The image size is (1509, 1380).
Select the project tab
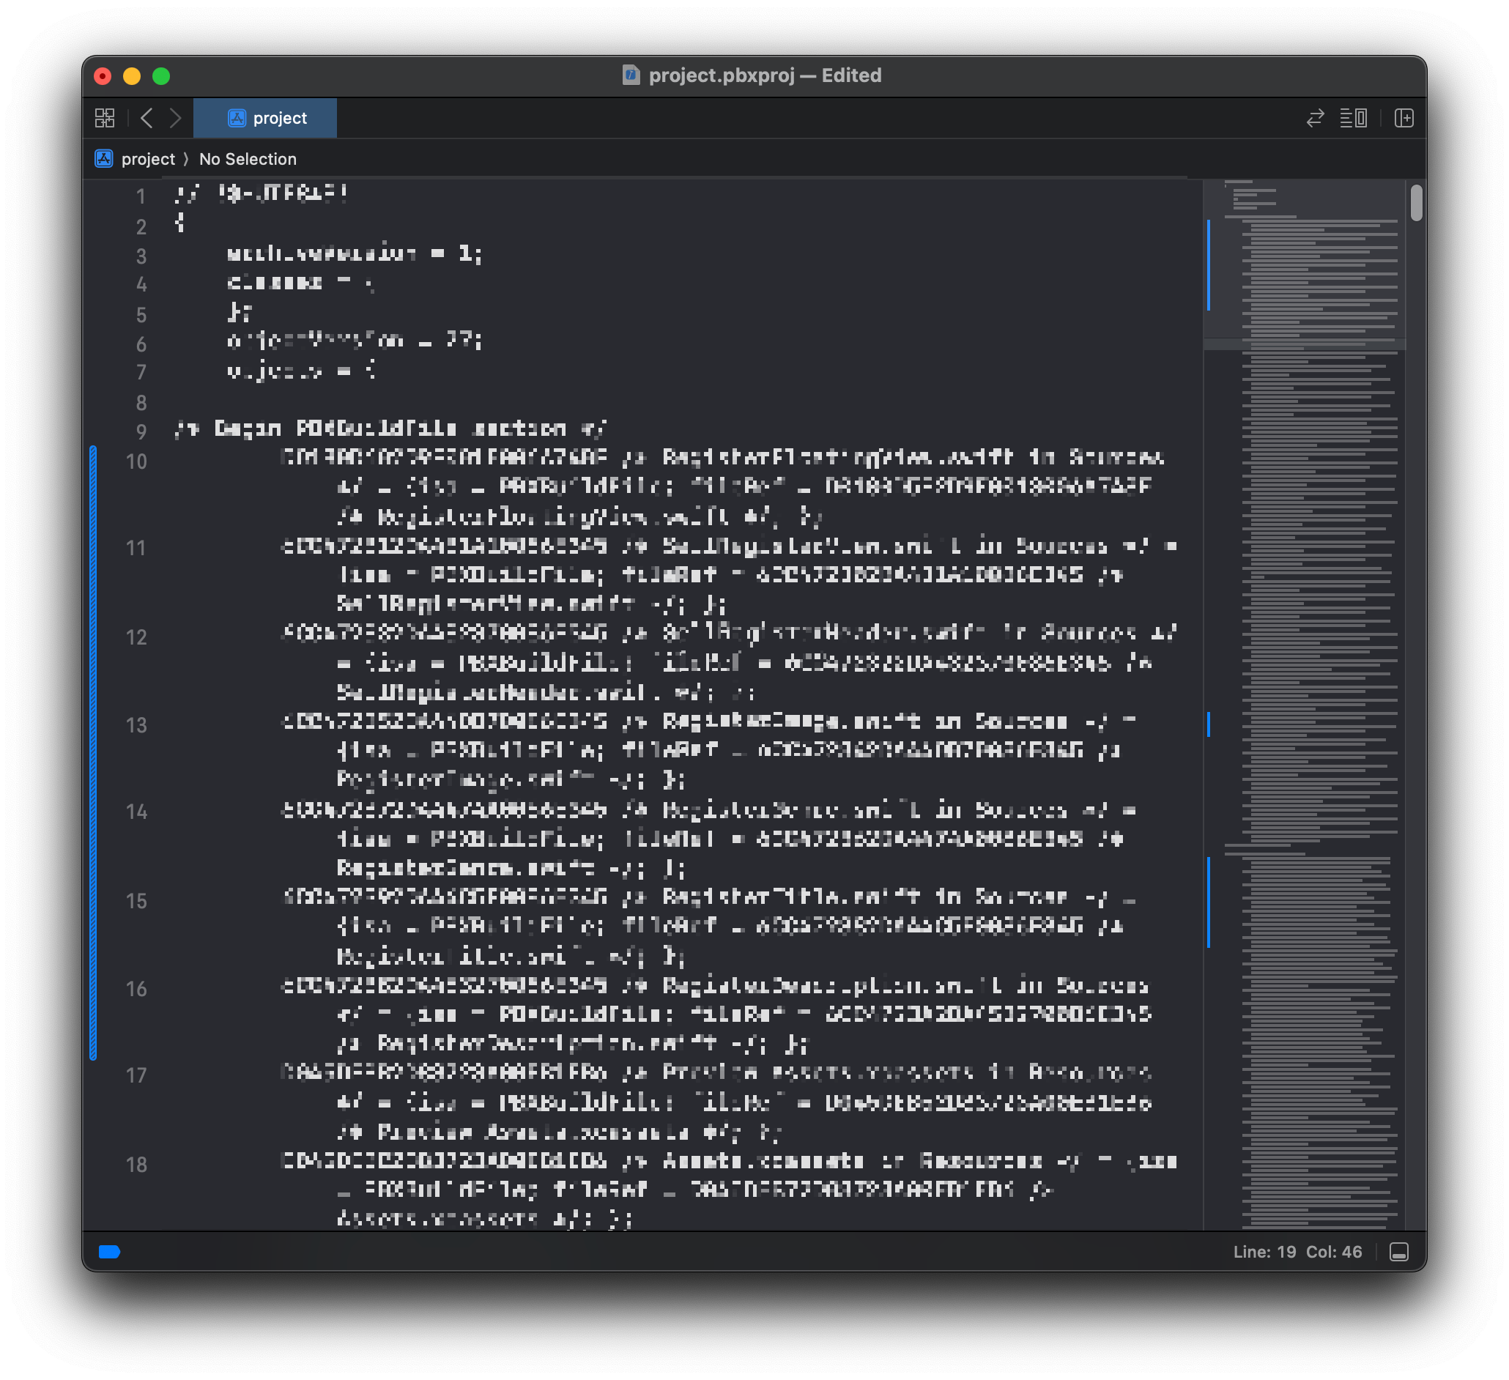pos(265,118)
